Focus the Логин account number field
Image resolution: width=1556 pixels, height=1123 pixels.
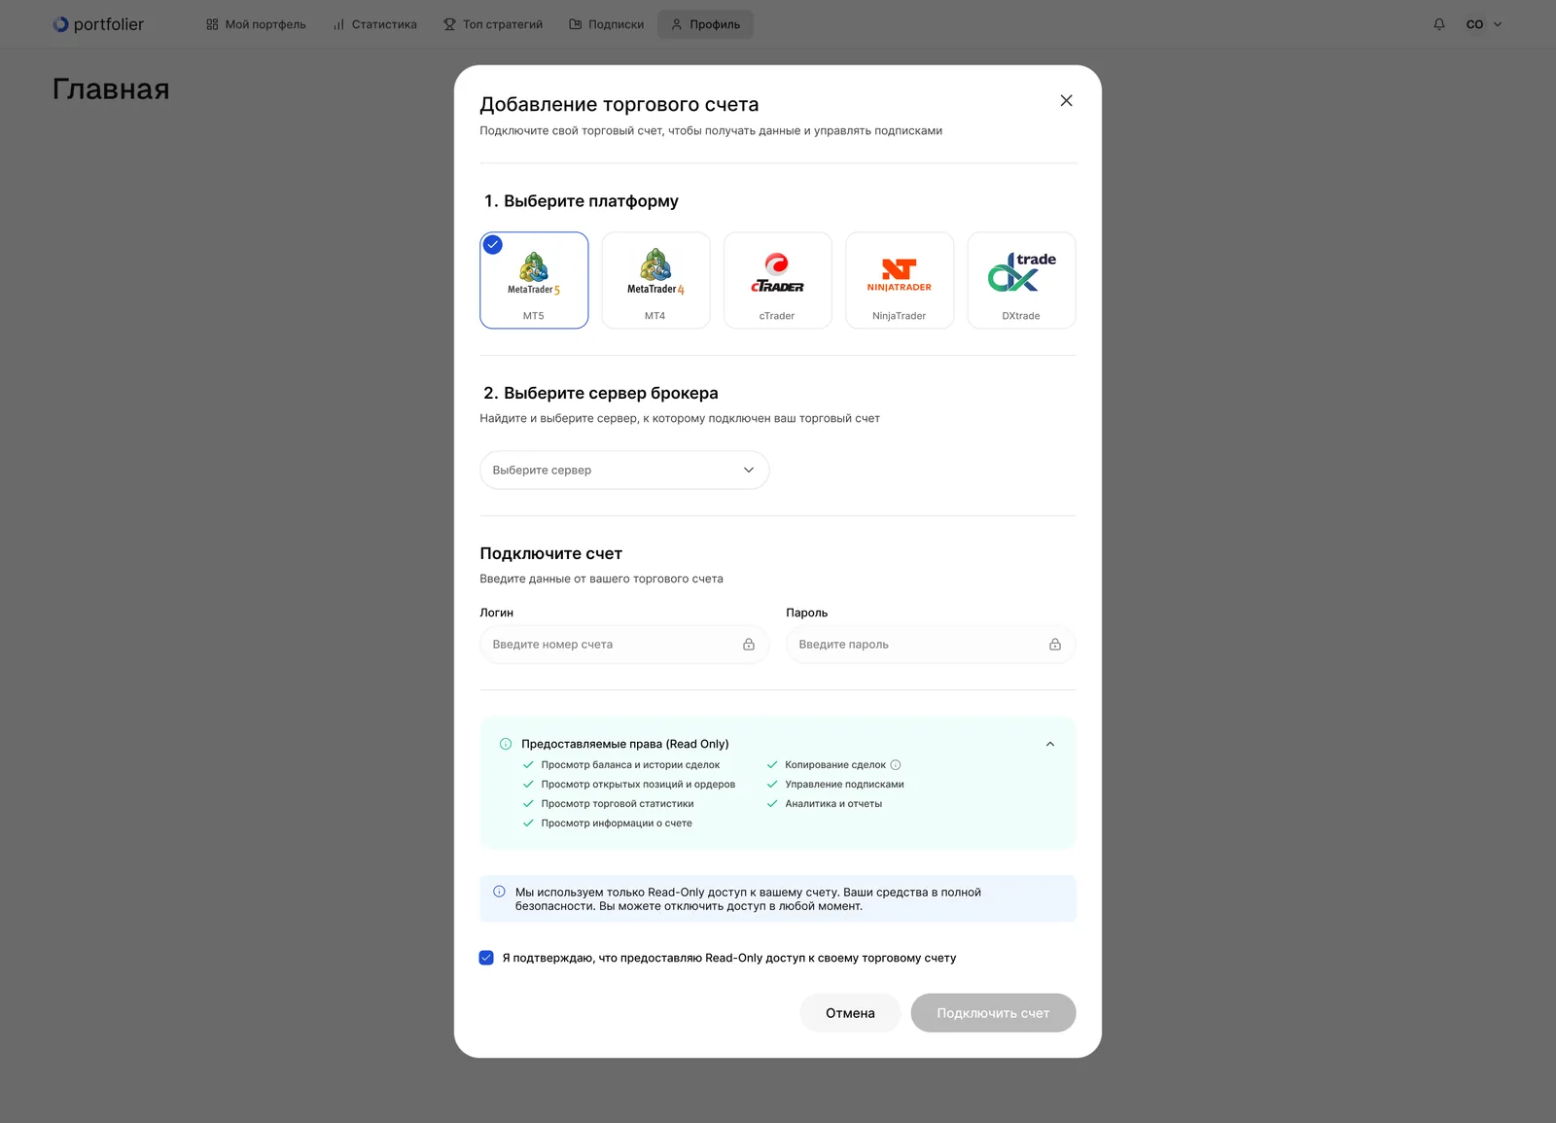point(624,645)
